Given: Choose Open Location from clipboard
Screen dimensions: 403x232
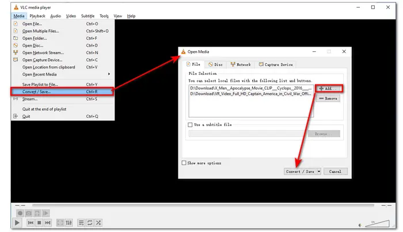Looking at the screenshot, I should coord(63,67).
